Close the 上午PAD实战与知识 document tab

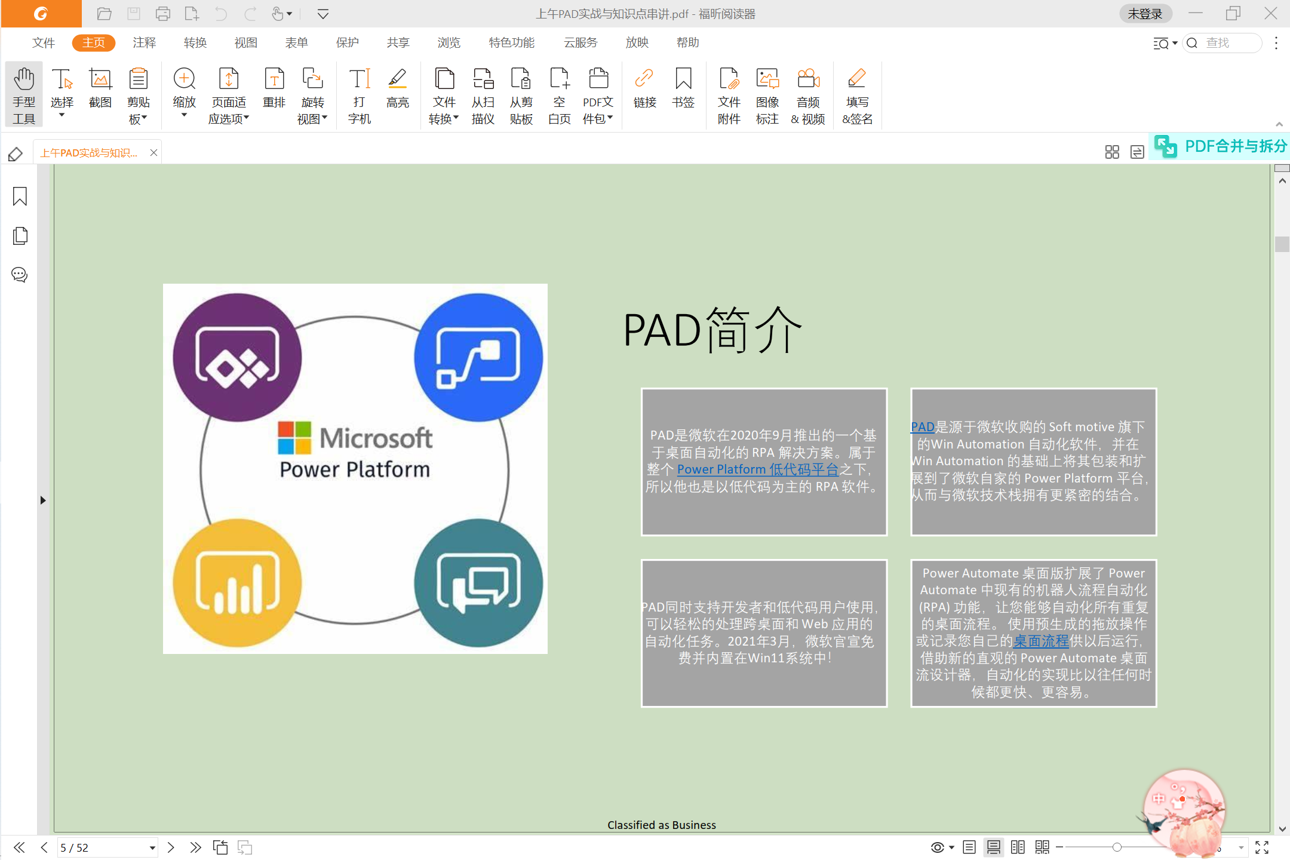pos(153,153)
